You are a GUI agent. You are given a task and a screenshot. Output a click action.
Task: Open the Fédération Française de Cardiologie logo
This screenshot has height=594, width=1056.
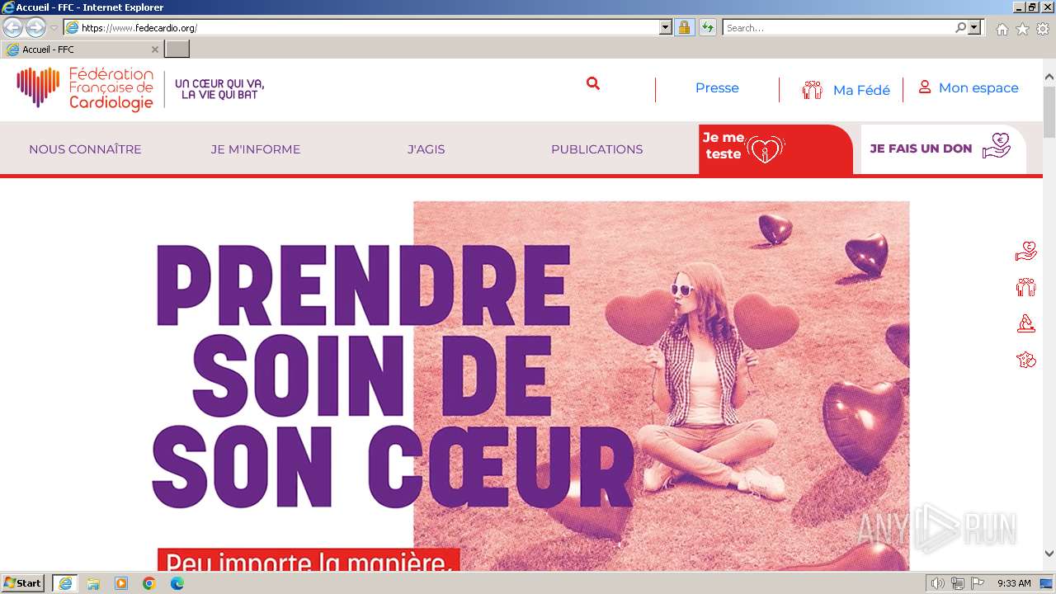pos(85,88)
